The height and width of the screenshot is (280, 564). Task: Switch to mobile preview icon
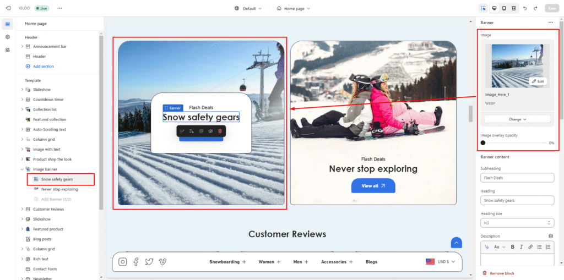504,8
